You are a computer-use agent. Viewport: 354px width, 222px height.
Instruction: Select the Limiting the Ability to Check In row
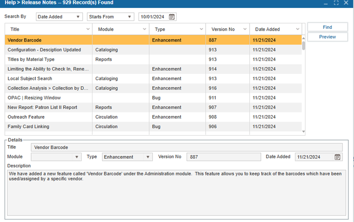click(153, 69)
